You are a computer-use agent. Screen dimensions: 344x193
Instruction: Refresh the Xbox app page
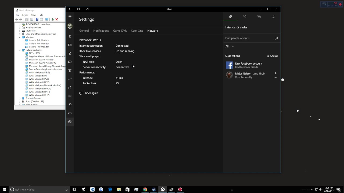coord(78,9)
